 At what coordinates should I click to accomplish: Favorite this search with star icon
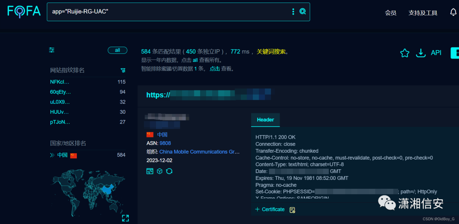(405, 53)
